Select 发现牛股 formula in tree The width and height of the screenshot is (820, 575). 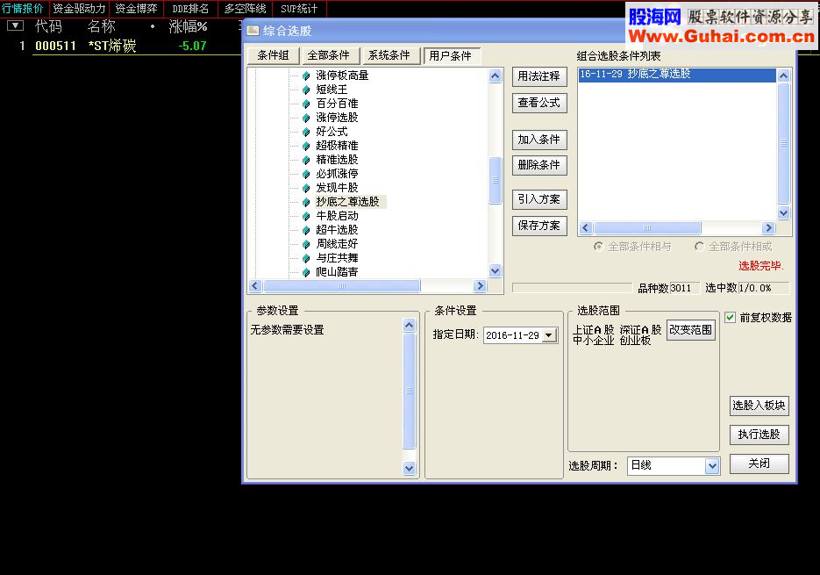pyautogui.click(x=337, y=188)
